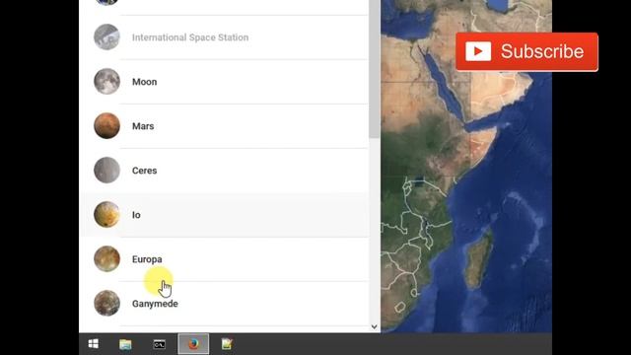Image resolution: width=631 pixels, height=355 pixels.
Task: Click the Ganymede globe icon
Action: 106,303
